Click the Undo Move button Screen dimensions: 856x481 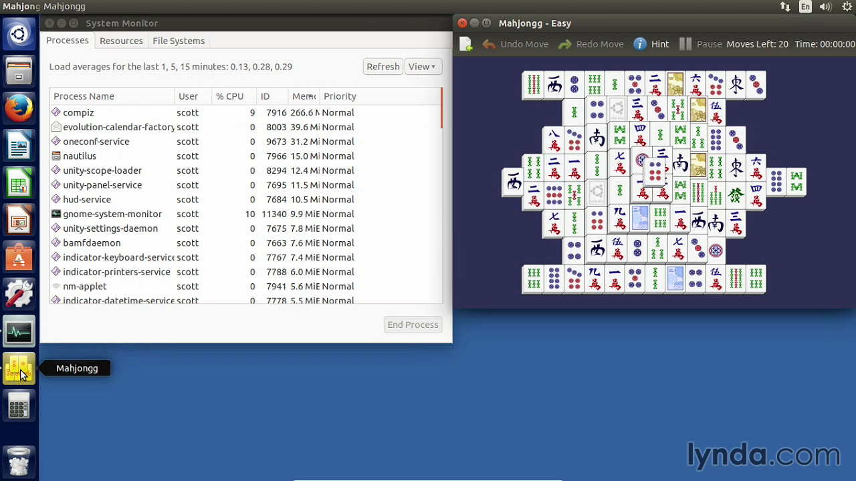point(515,44)
